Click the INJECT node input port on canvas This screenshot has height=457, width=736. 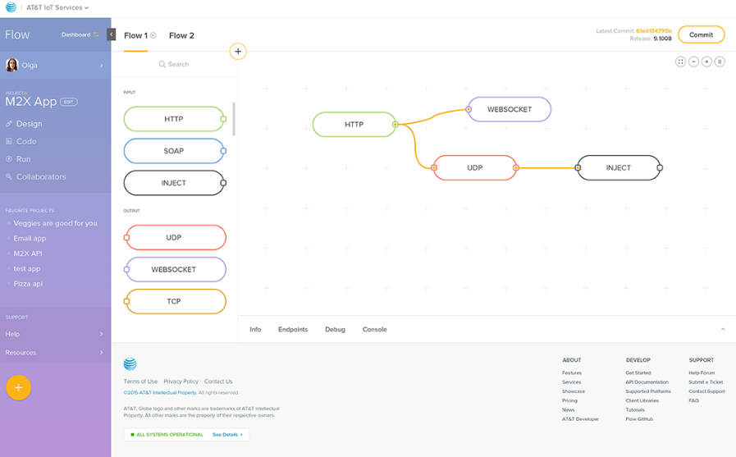tap(578, 167)
